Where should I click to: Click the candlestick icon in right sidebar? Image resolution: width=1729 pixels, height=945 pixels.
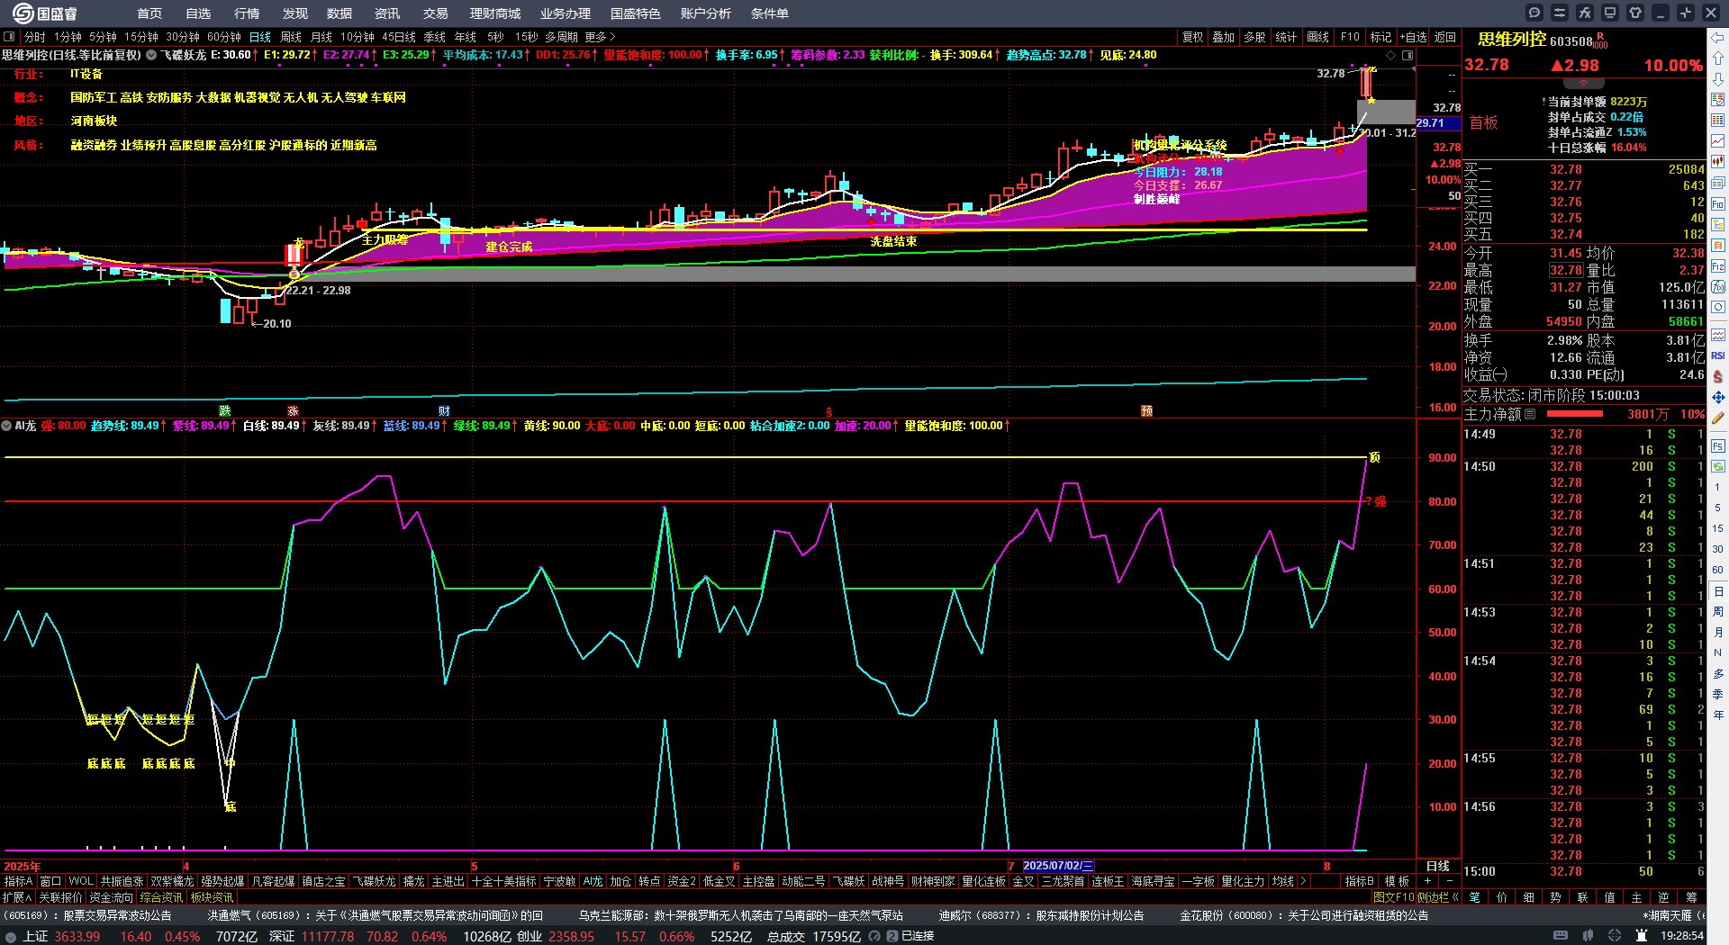pyautogui.click(x=1718, y=162)
